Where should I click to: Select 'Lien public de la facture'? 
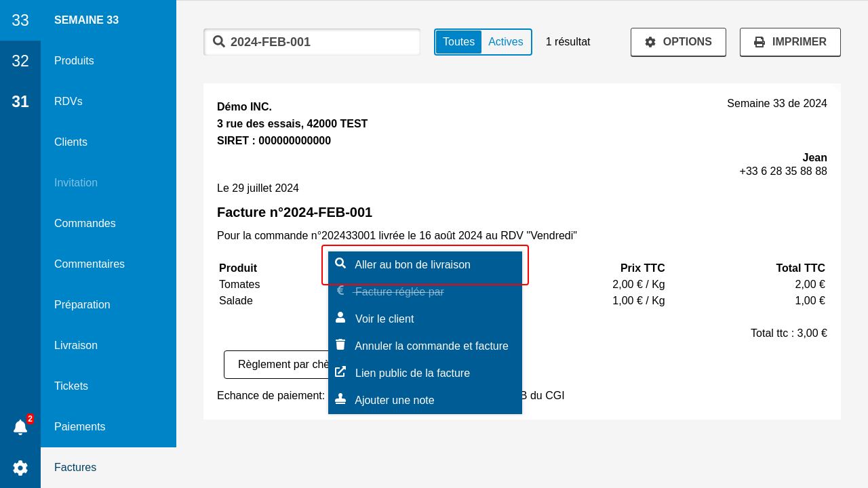(412, 373)
